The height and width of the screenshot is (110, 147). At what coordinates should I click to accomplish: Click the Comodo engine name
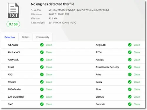coord(100,104)
